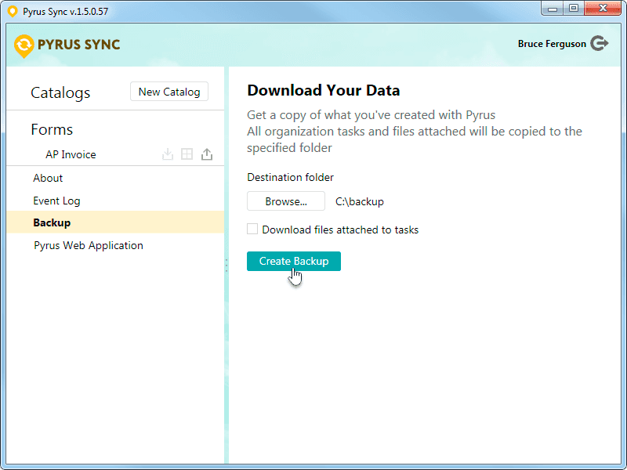This screenshot has height=470, width=627.
Task: Click Browse to choose destination folder
Action: click(286, 201)
